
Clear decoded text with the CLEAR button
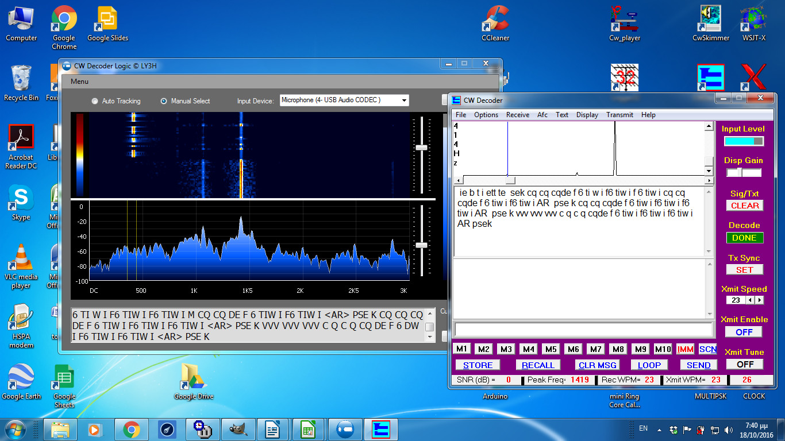pyautogui.click(x=744, y=206)
